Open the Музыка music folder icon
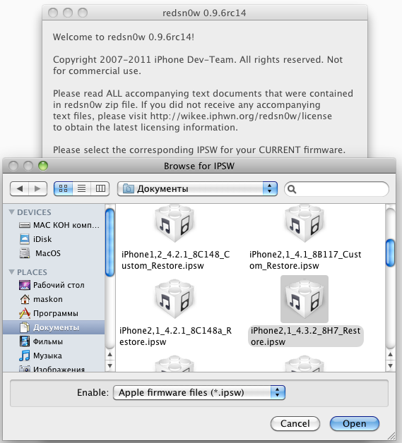 pyautogui.click(x=25, y=356)
